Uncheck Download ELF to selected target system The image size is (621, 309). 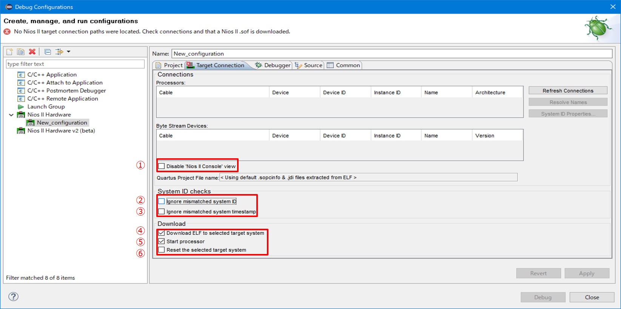point(162,233)
